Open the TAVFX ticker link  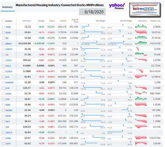click(9, 133)
